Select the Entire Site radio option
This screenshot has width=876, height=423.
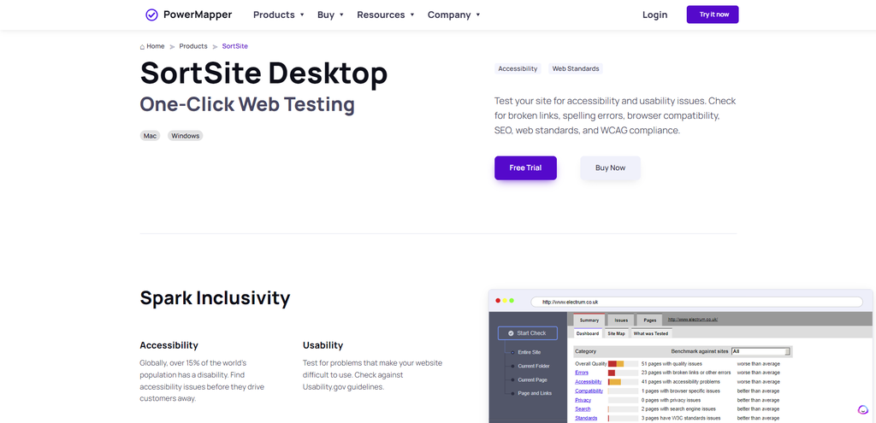[x=512, y=353]
